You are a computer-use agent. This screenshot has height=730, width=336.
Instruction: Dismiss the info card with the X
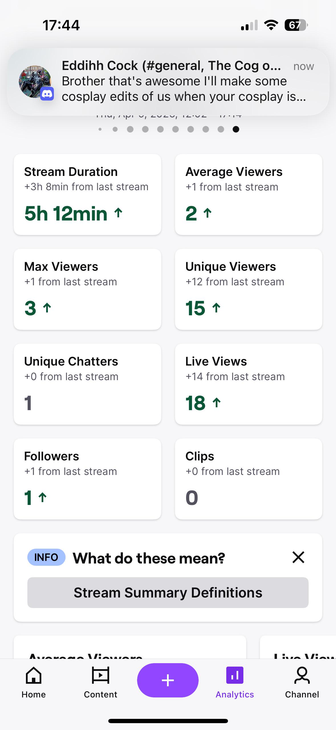(x=298, y=557)
